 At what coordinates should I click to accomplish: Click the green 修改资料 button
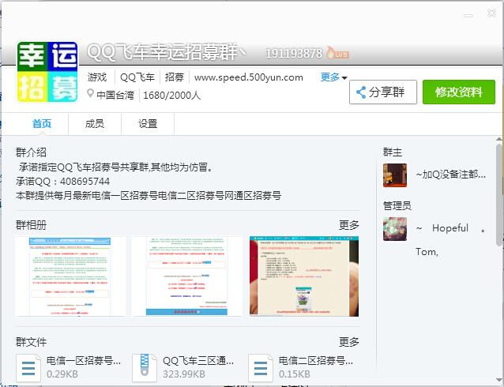point(459,92)
